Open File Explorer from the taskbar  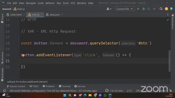point(90,95)
